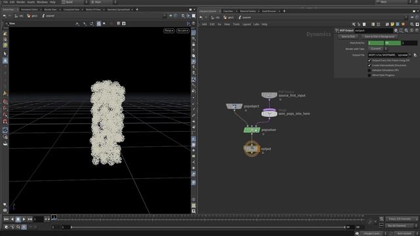Image resolution: width=420 pixels, height=236 pixels.
Task: Select the source_first_input node
Action: (269, 95)
